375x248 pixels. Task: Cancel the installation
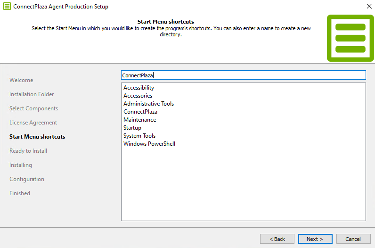pos(353,239)
